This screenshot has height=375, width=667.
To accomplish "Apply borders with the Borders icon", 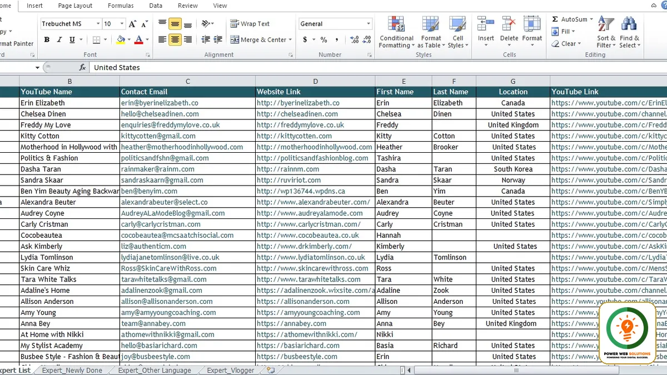I will coord(96,40).
